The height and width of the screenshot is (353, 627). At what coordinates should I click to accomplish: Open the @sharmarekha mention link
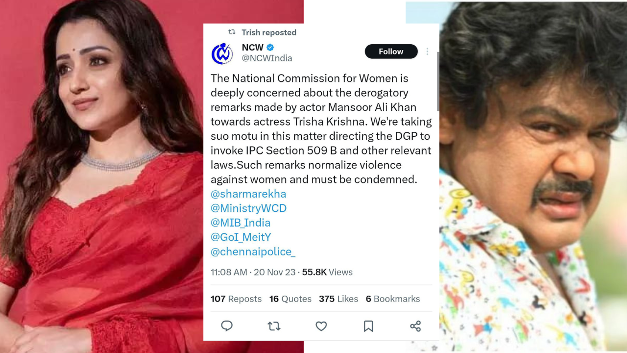point(248,194)
